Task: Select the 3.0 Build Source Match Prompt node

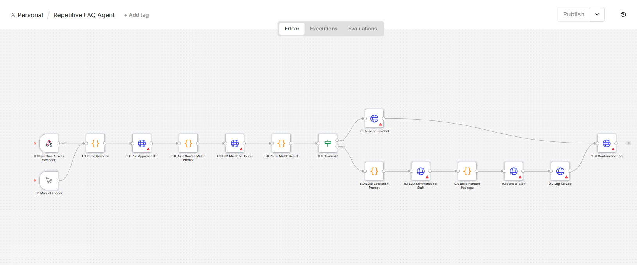Action: pyautogui.click(x=188, y=143)
